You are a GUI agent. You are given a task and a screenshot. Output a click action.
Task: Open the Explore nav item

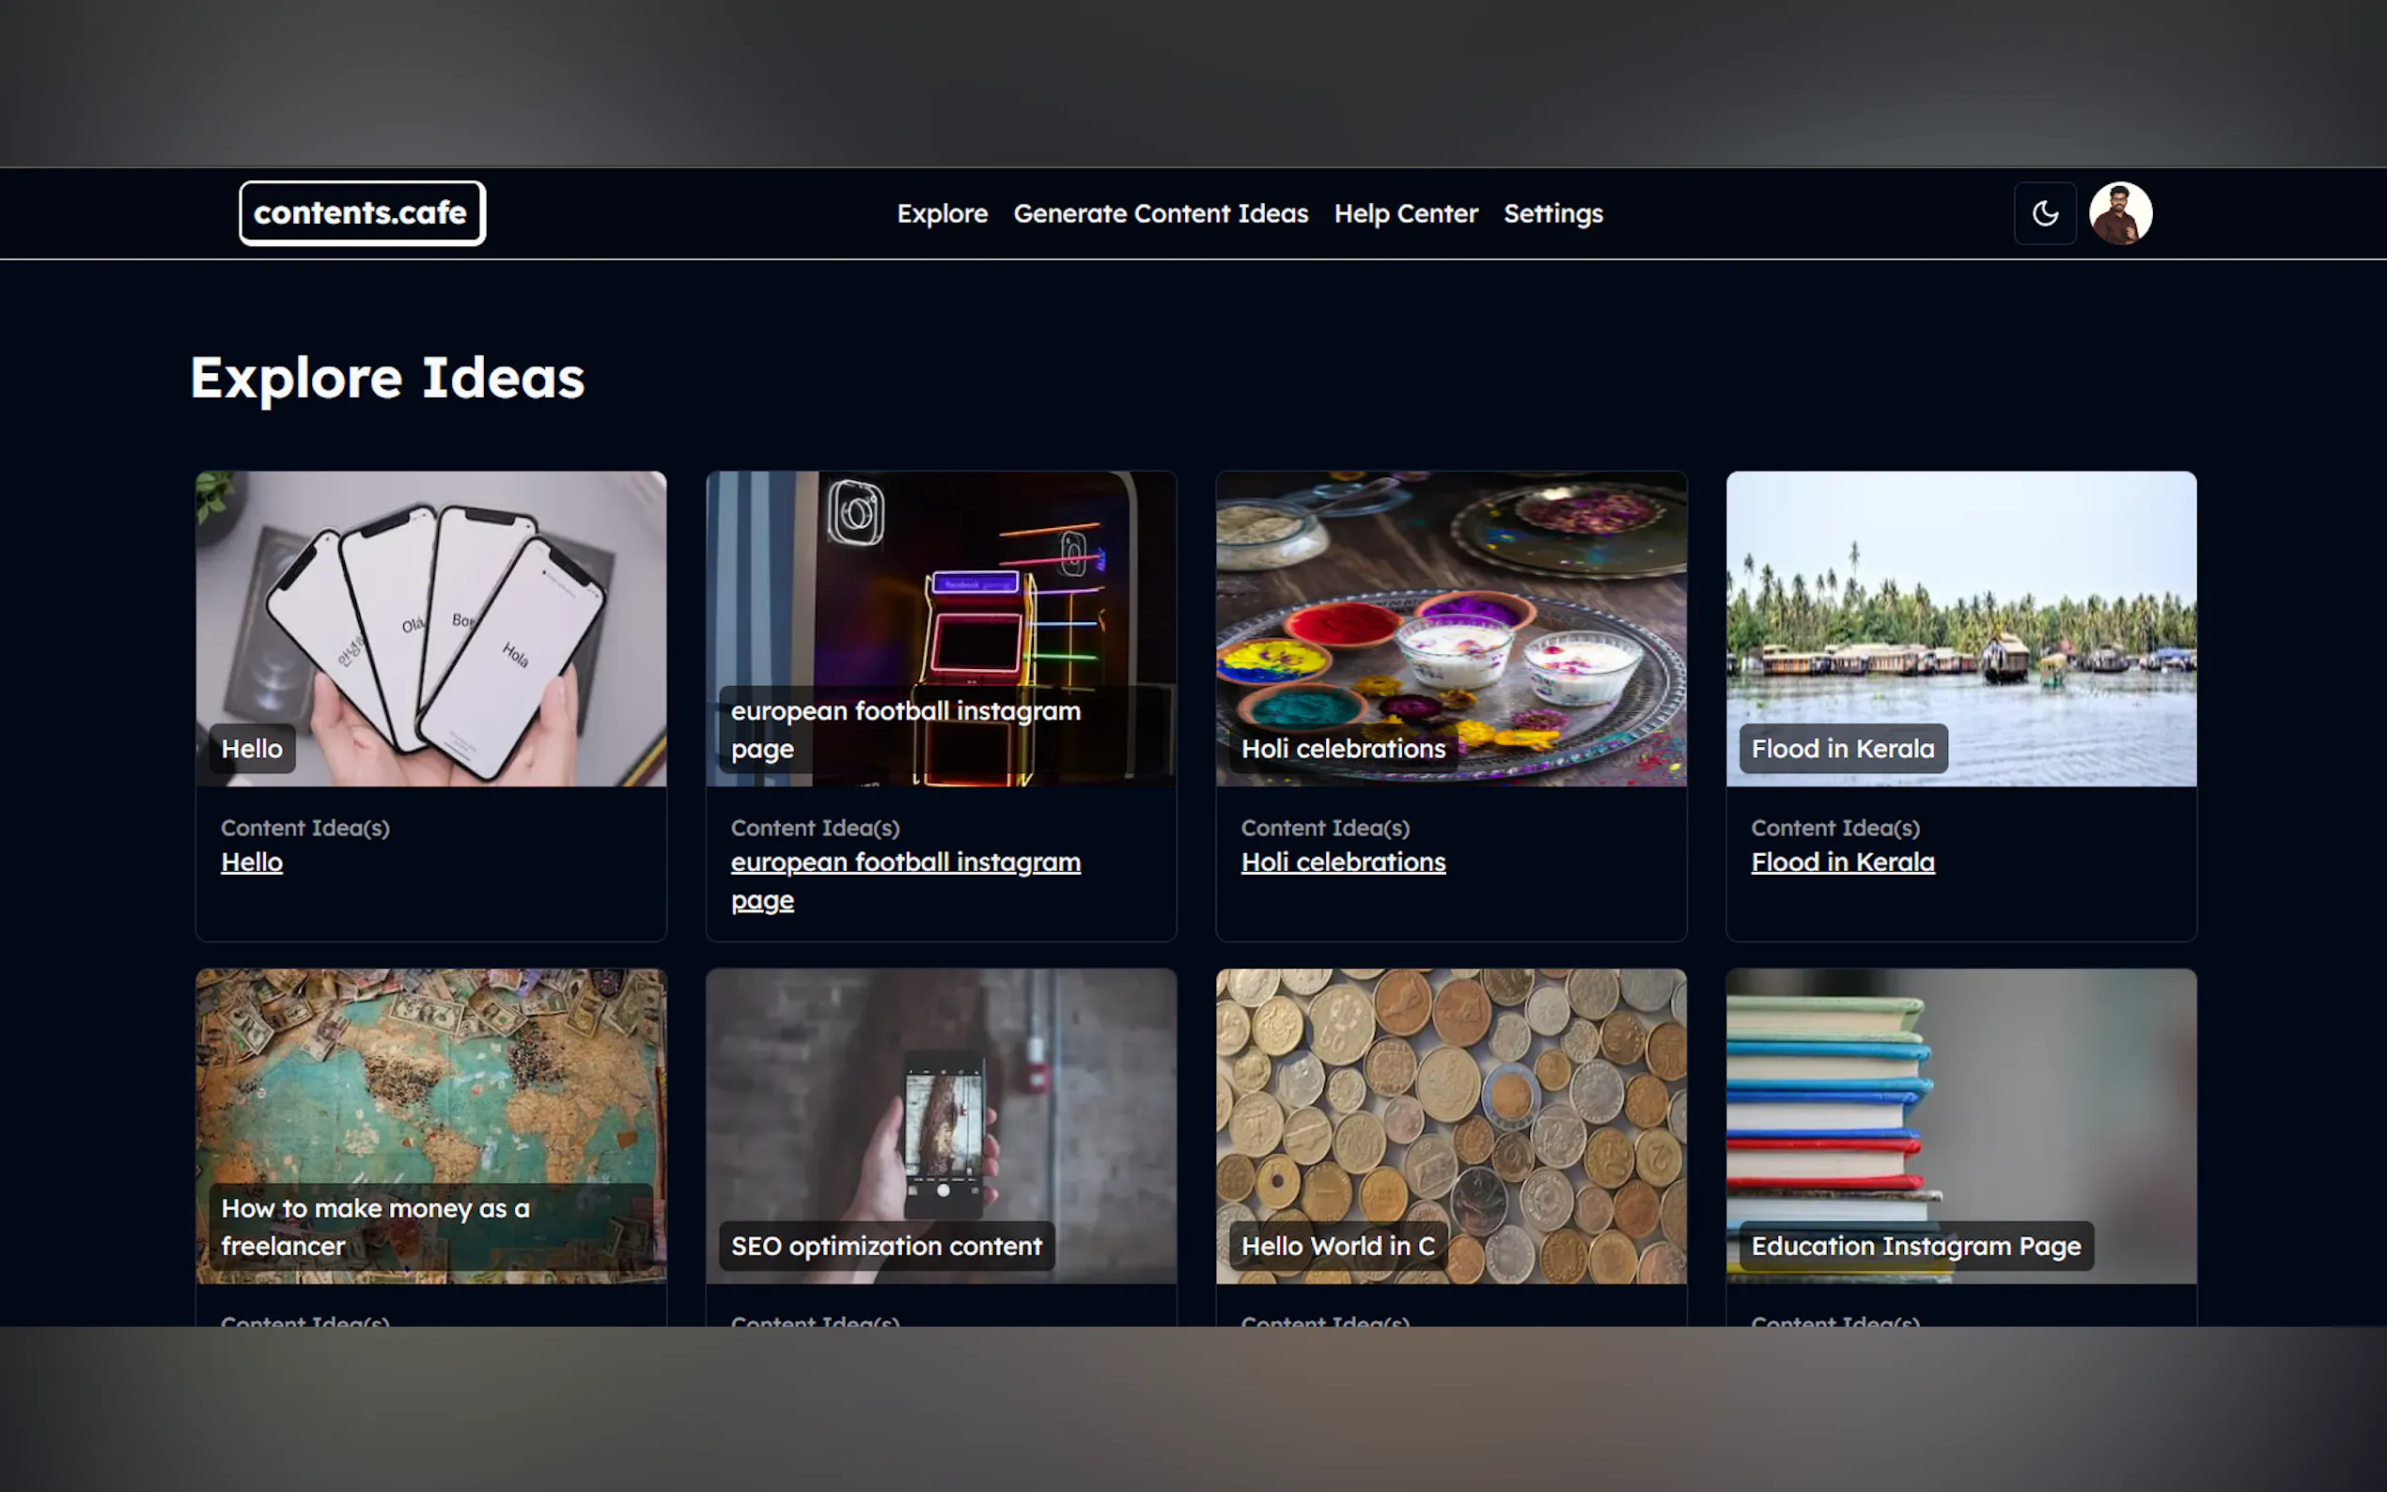pyautogui.click(x=942, y=213)
